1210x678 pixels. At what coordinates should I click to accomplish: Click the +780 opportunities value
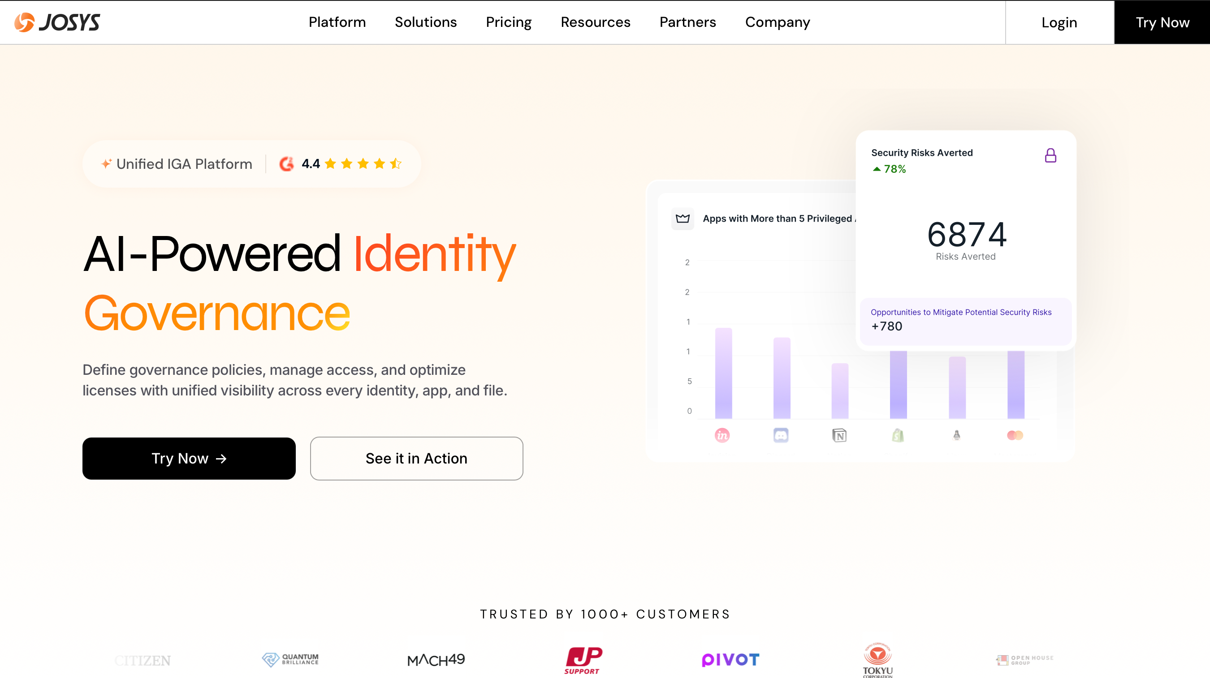coord(886,326)
